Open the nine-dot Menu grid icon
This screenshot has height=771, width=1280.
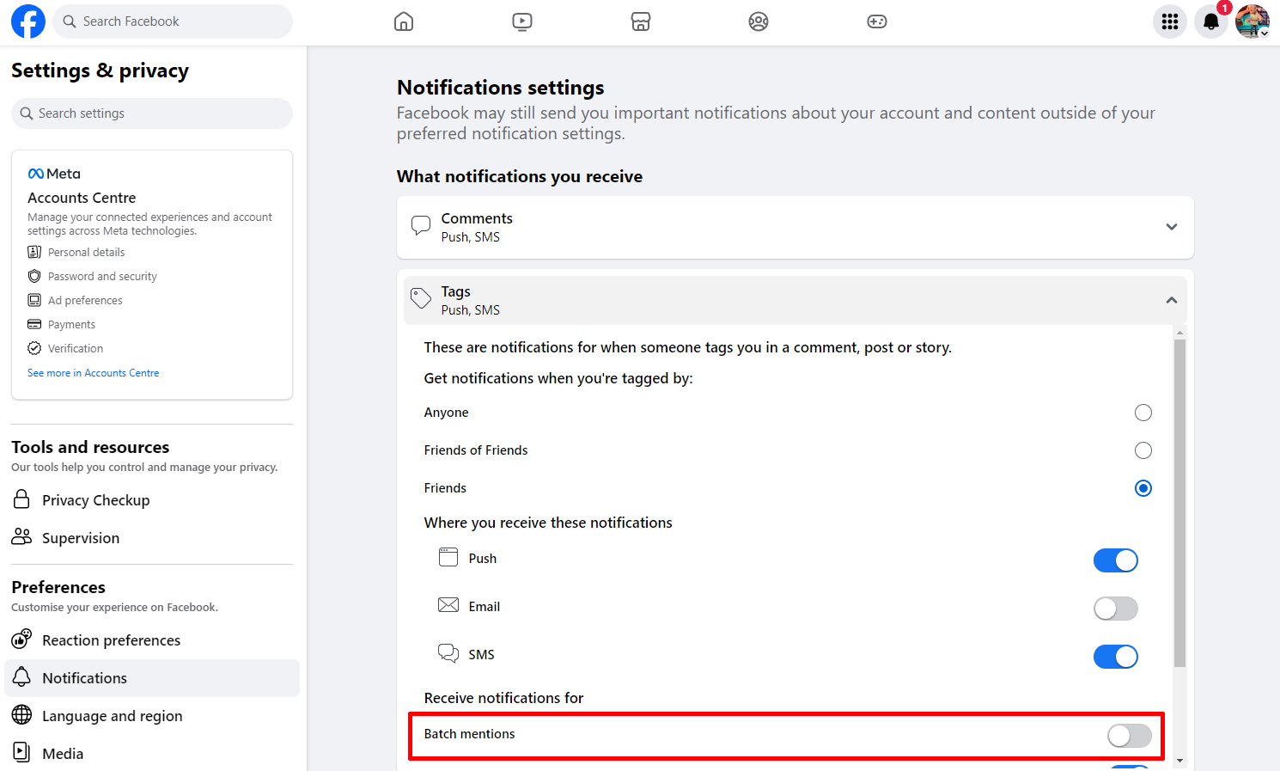(1170, 21)
